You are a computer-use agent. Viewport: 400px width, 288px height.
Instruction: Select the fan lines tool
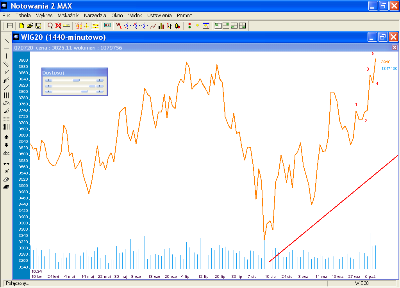[x=6, y=111]
